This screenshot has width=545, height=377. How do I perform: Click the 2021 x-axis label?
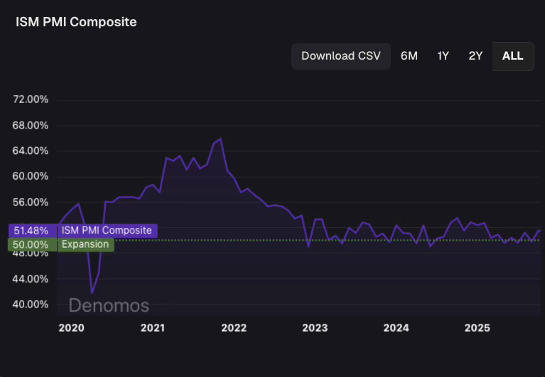tap(153, 328)
